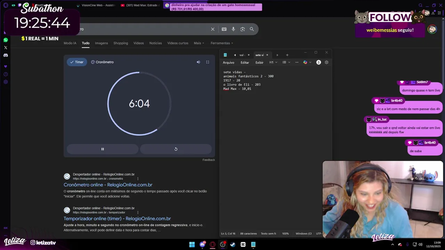Screen dimensions: 445x250
Task: Add a new tab in Notepad
Action: [x=287, y=55]
